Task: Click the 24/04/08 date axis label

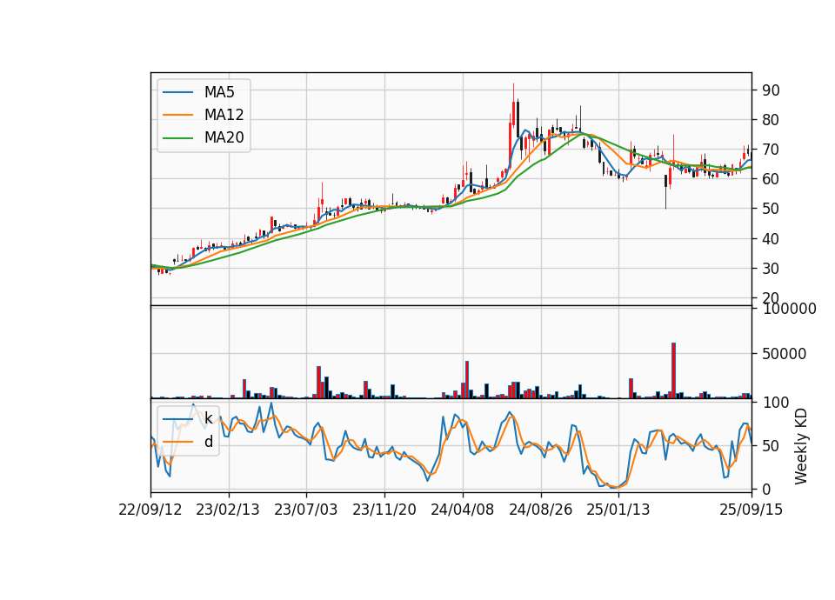Action: coord(462,510)
